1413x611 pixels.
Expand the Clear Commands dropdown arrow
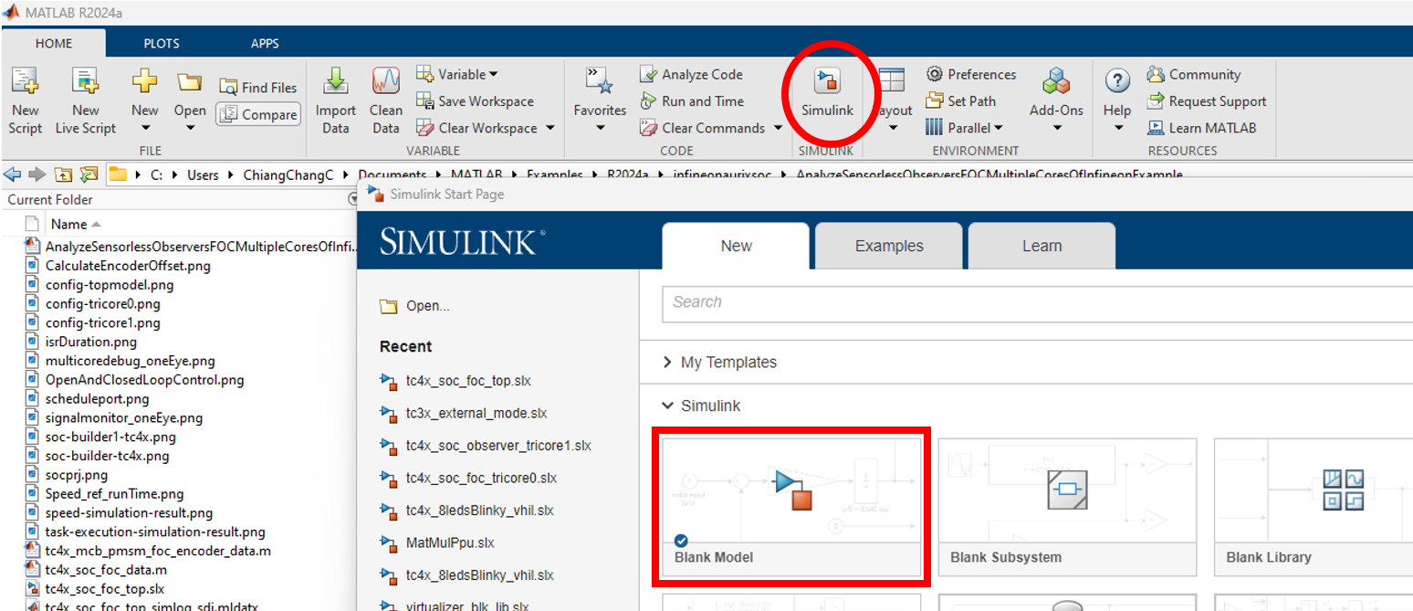click(x=778, y=128)
